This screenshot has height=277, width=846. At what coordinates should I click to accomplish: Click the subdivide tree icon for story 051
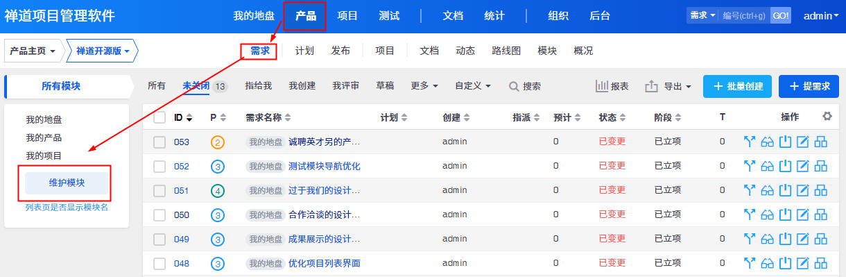point(821,191)
